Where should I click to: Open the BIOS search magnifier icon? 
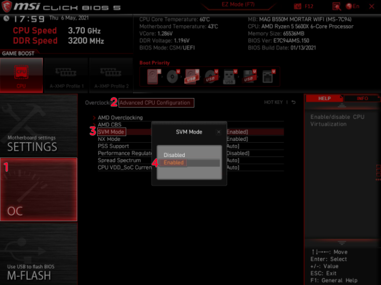[x=337, y=7]
